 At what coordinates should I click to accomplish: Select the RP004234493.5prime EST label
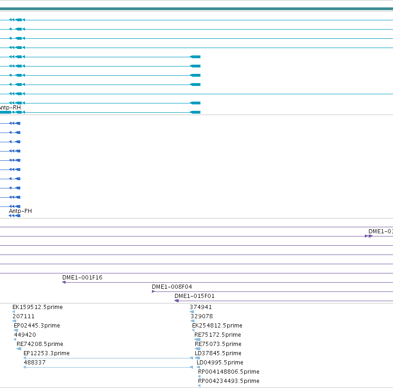(229, 381)
